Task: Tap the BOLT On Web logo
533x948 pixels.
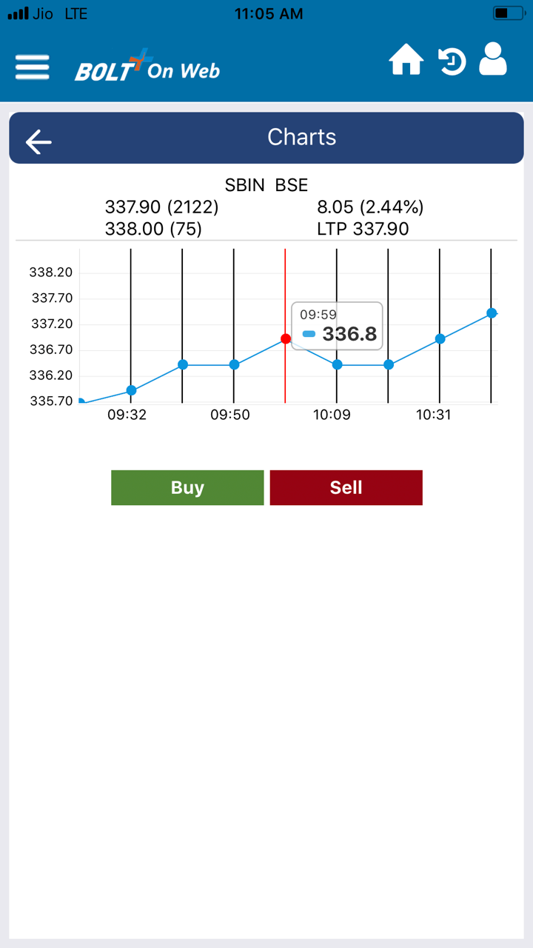Action: coord(148,68)
